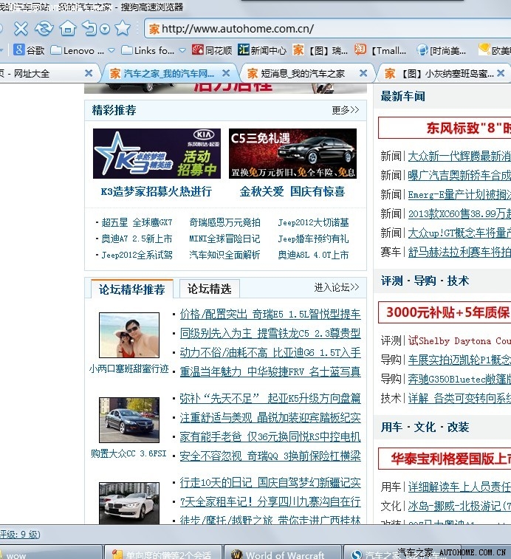The image size is (511, 559).
Task: Open 同级别先入为主 提雪铁龙C5 post
Action: pyautogui.click(x=270, y=333)
